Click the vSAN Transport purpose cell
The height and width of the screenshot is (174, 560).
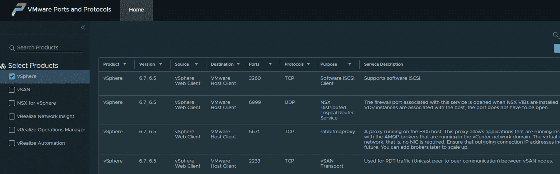(332, 164)
